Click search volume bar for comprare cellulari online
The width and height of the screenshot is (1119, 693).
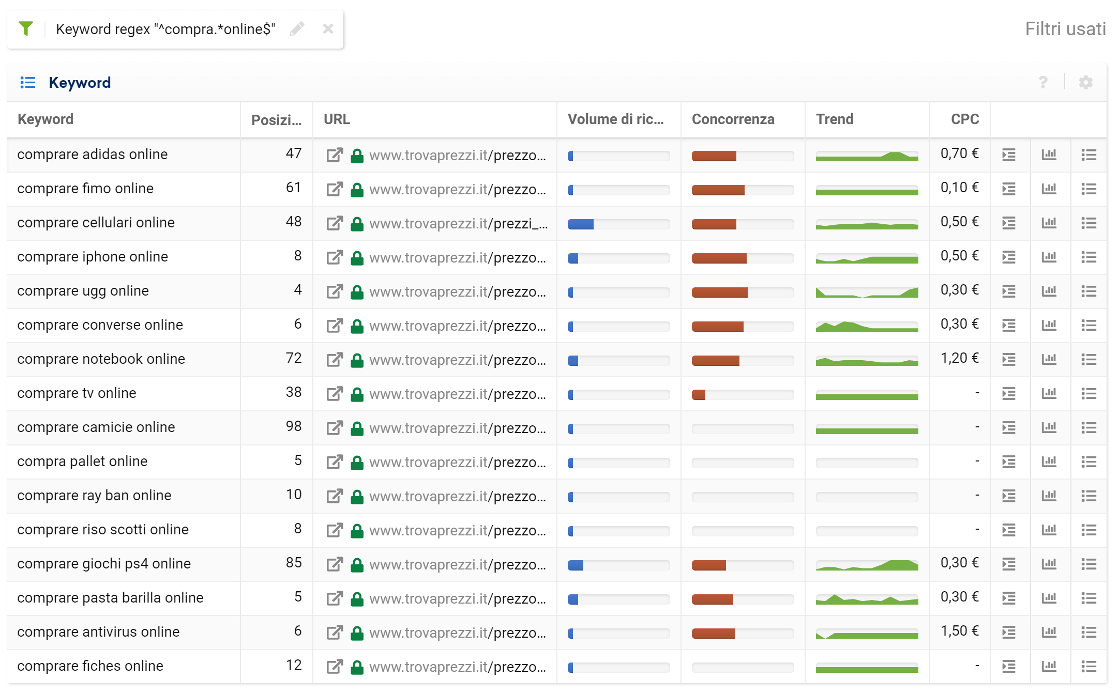[618, 224]
